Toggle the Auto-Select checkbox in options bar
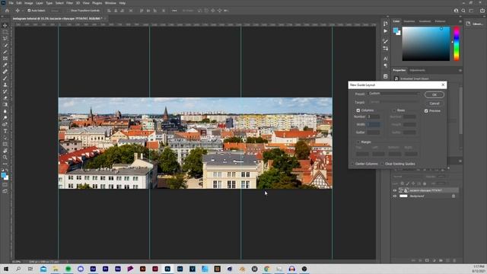Screen dimensions: 487x274 [29, 11]
